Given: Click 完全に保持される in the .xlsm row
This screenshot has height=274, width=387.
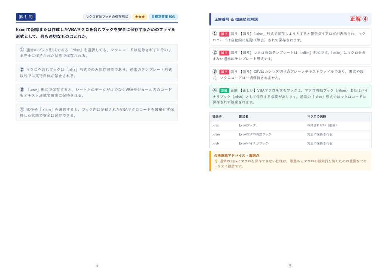Looking at the screenshot, I should 320,135.
